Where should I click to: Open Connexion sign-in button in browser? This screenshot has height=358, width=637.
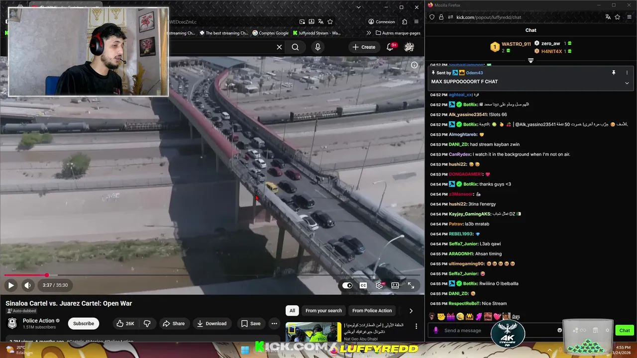(x=382, y=22)
